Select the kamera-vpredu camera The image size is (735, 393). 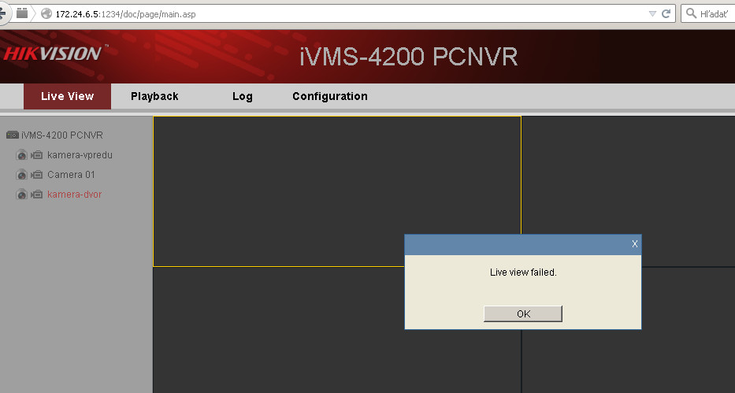[x=80, y=154]
